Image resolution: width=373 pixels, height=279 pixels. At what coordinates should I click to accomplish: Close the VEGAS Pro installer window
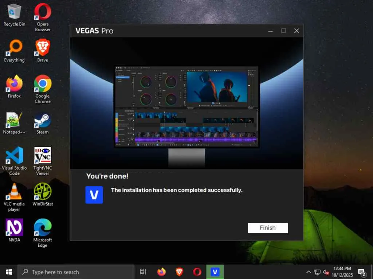297,31
